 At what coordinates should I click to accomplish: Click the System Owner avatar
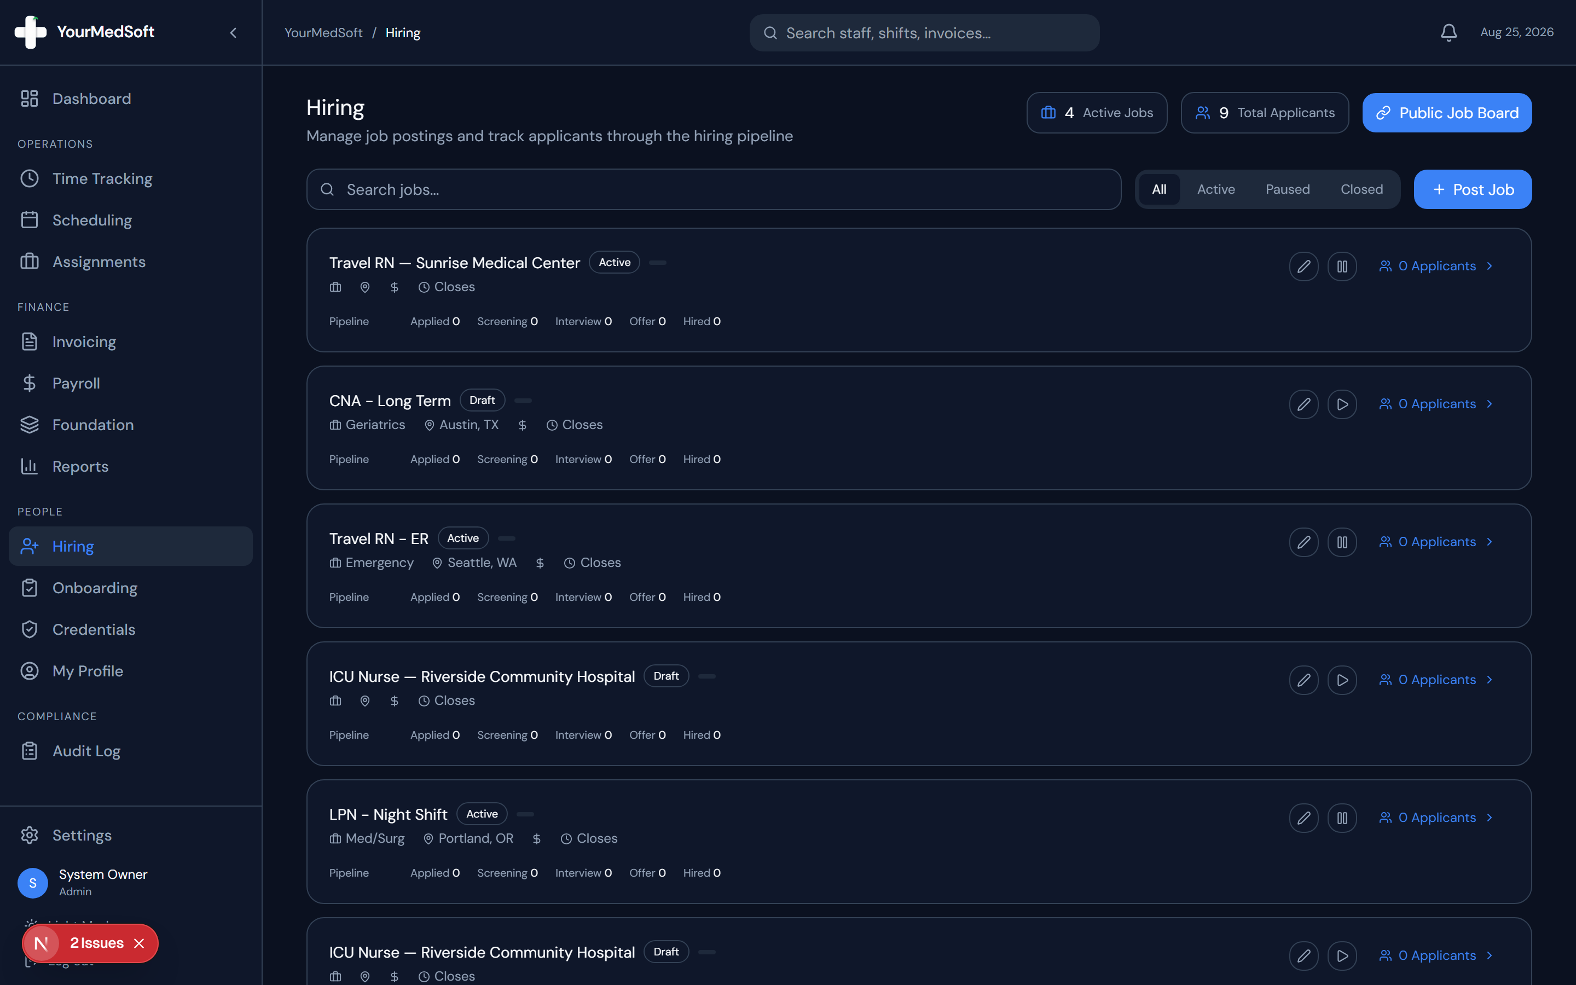coord(33,883)
